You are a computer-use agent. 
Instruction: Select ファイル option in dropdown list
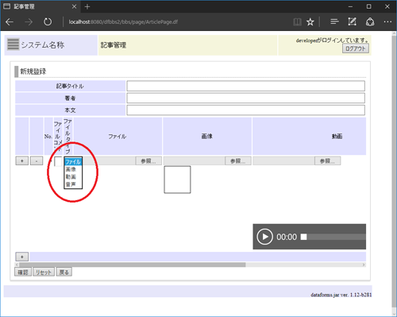click(73, 162)
